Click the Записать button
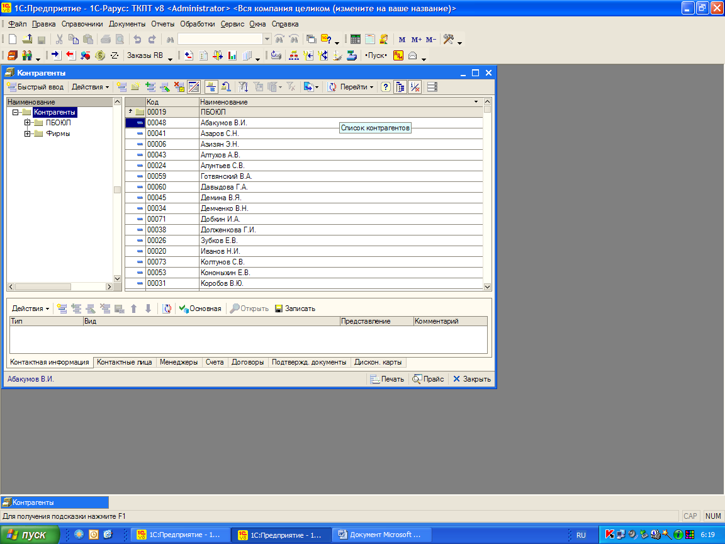The width and height of the screenshot is (725, 544). coord(295,309)
